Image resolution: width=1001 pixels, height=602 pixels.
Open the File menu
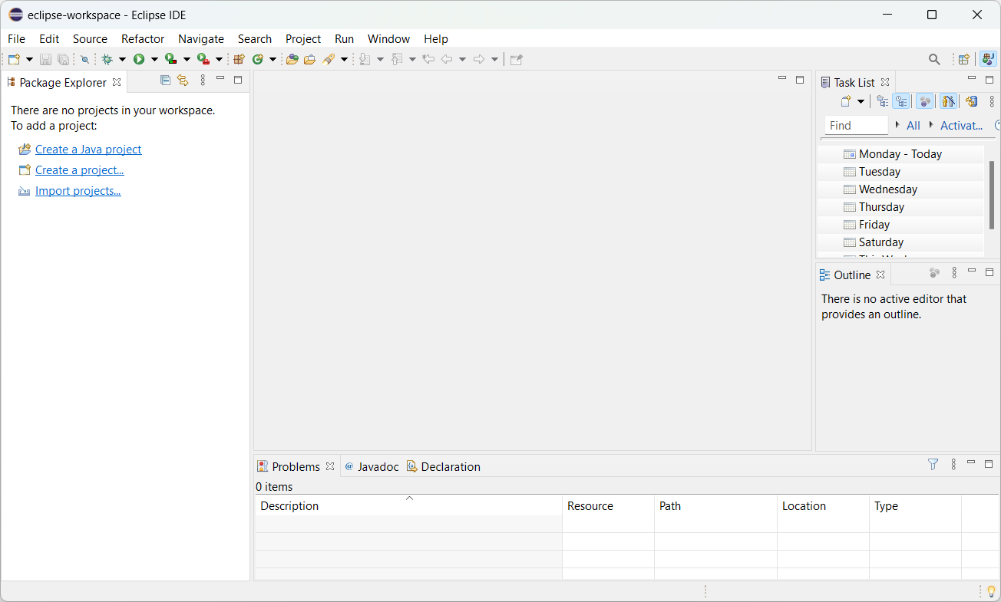point(16,38)
